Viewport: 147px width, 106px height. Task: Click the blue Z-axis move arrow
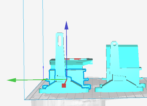click(x=66, y=25)
